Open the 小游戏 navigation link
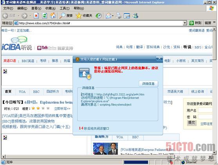Viewport: 218px width, 165px height. coord(181,61)
